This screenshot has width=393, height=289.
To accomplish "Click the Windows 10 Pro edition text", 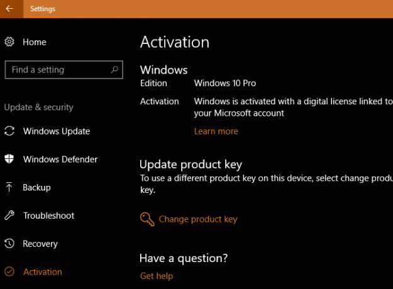I will pyautogui.click(x=225, y=83).
